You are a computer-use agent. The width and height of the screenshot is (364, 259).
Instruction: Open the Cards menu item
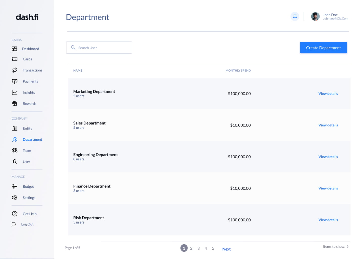tap(27, 59)
